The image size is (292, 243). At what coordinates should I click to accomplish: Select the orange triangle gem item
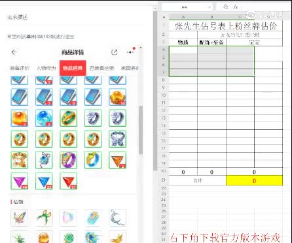(117, 160)
